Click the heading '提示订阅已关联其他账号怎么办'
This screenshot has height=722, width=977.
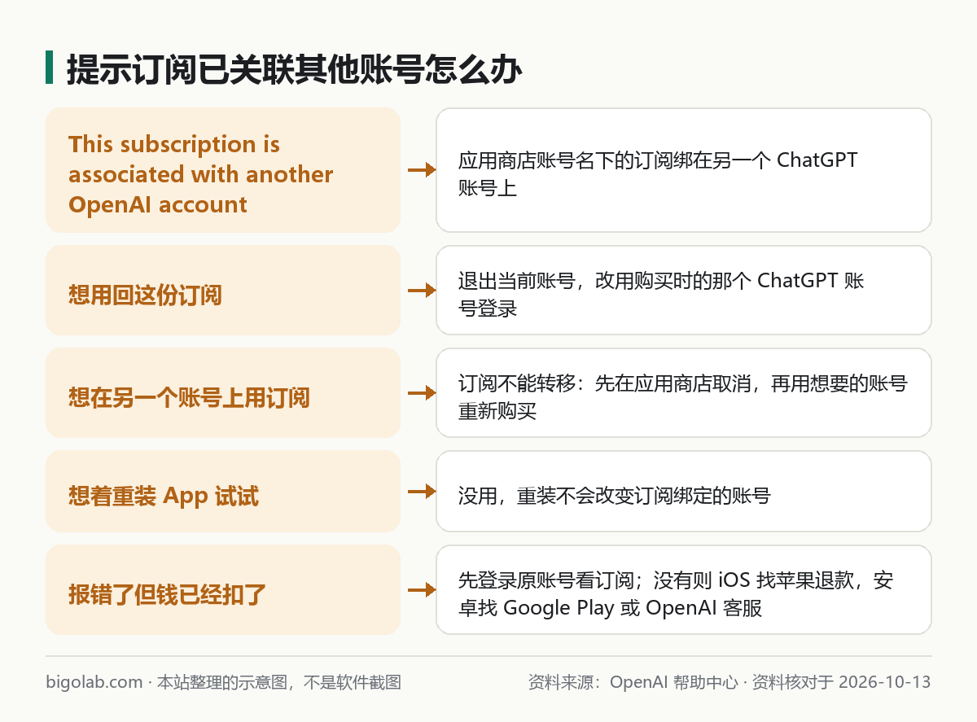point(294,69)
